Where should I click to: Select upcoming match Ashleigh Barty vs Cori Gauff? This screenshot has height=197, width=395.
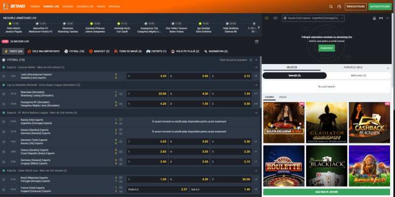(x=122, y=28)
